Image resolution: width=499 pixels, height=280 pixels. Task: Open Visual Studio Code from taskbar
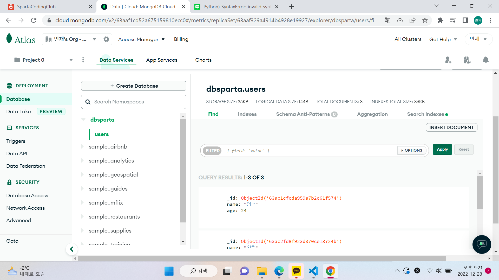[x=313, y=271]
